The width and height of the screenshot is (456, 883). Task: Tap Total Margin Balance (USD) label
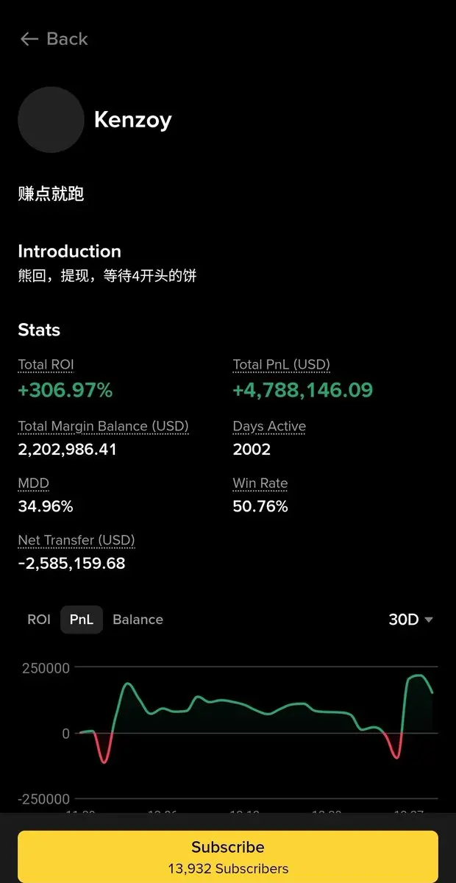pyautogui.click(x=103, y=426)
